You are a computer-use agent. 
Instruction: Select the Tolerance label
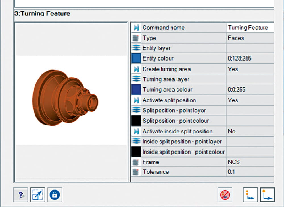156,172
